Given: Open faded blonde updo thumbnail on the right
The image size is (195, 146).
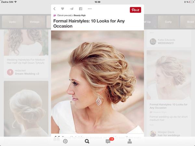Looking at the screenshot, I should click(169, 75).
